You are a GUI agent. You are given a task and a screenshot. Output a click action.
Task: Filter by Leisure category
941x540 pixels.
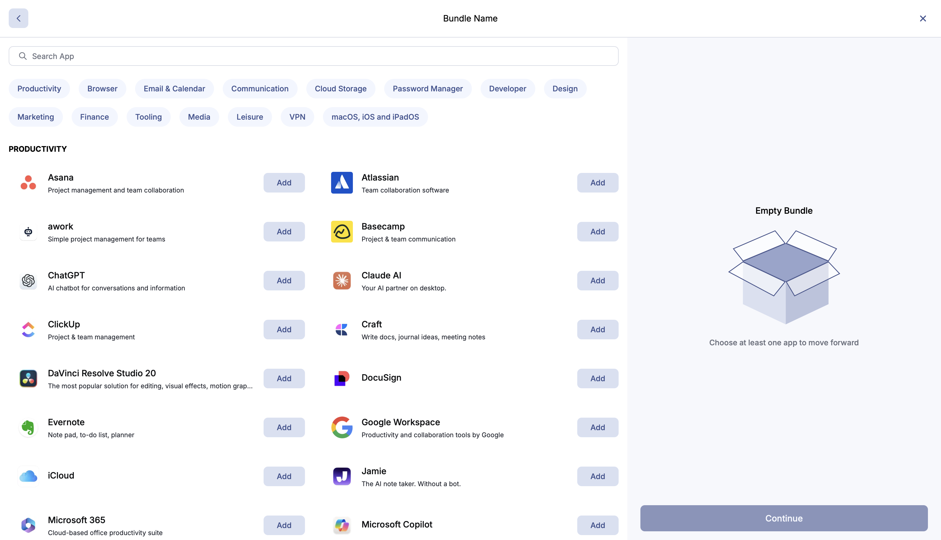[250, 117]
